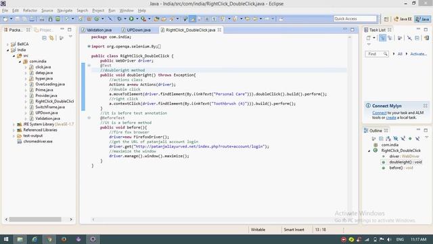Image resolution: width=433 pixels, height=244 pixels.
Task: Toggle Categorized presentation in the Task List
Action: point(382,38)
